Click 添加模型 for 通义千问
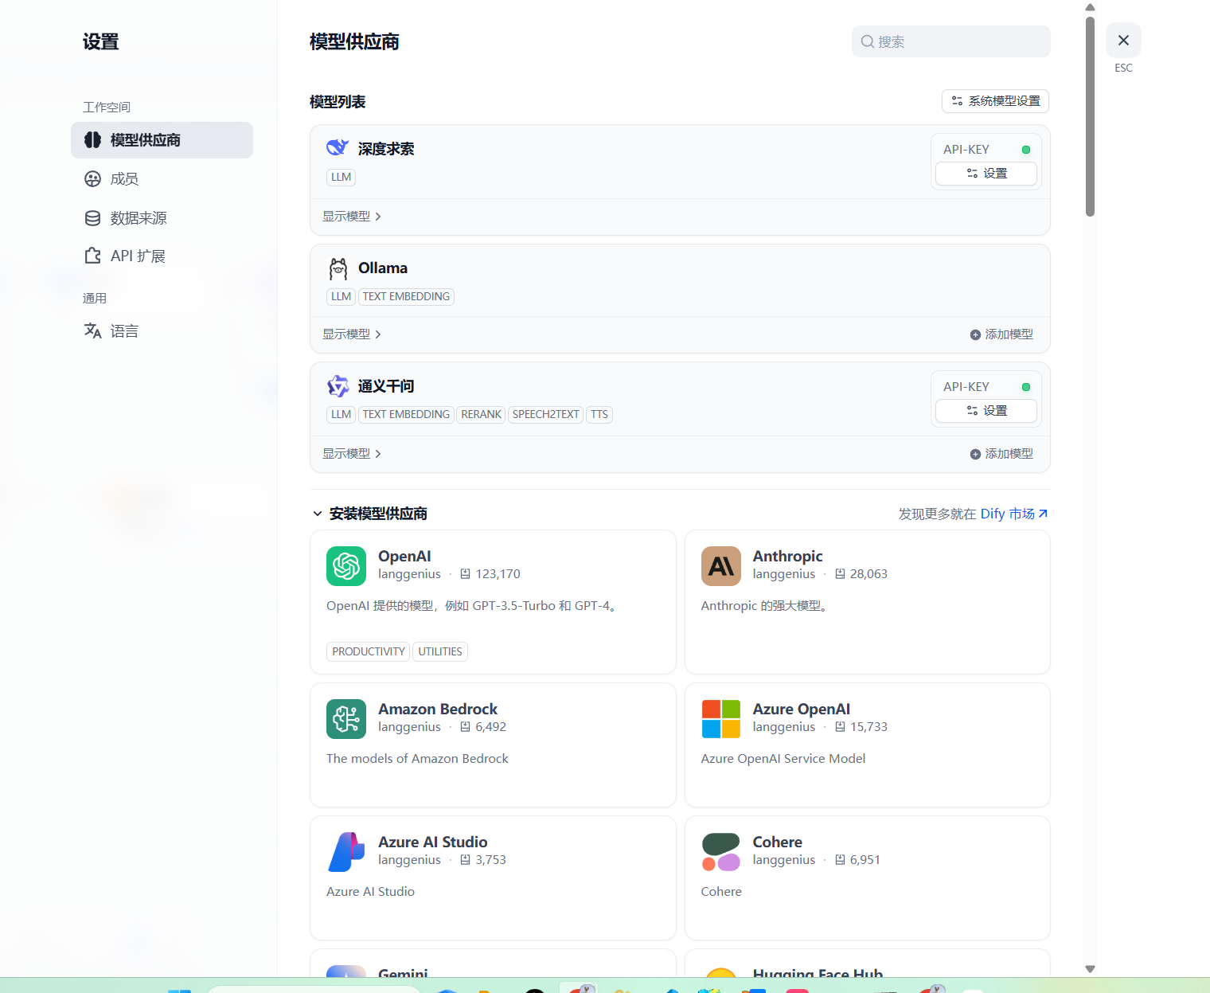This screenshot has height=993, width=1210. tap(1001, 454)
